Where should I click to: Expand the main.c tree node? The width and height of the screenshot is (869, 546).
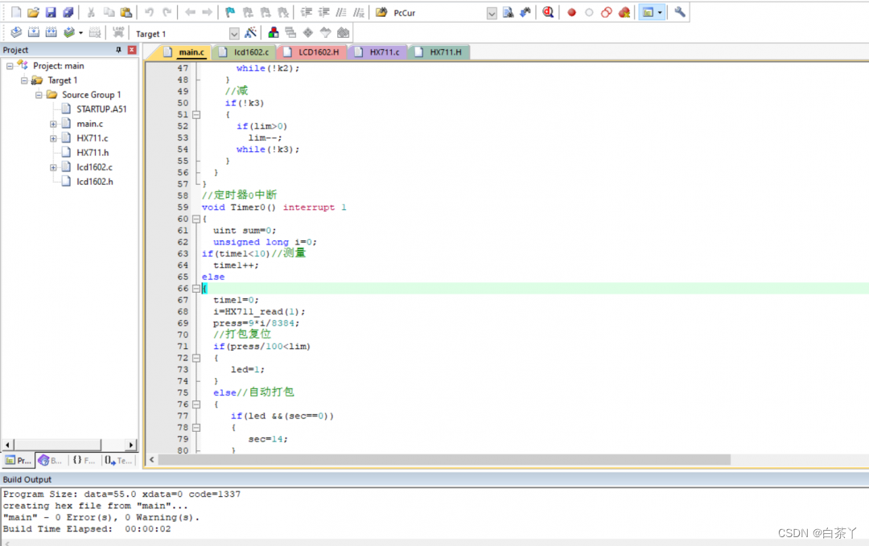[x=53, y=124]
